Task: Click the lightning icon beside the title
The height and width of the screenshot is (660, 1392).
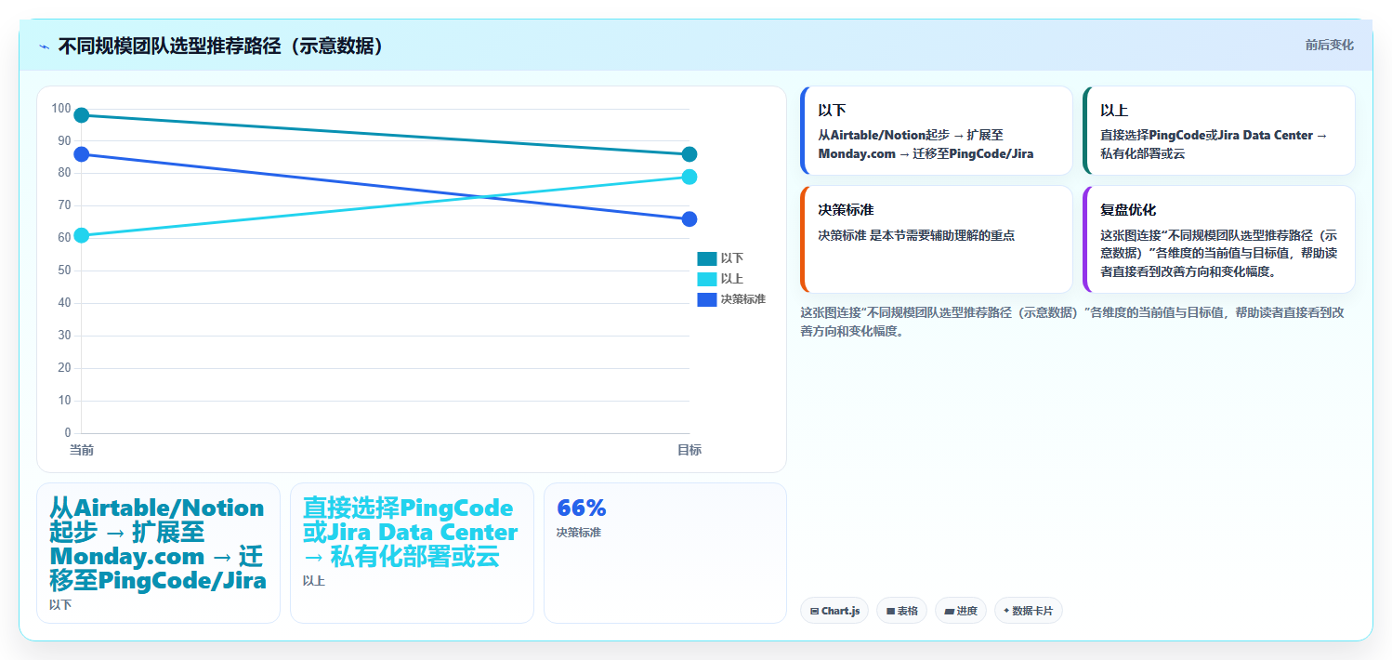Action: (44, 46)
